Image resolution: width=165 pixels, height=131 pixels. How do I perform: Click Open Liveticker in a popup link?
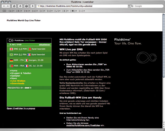point(21,108)
